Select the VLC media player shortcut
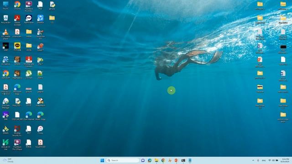 [6, 34]
